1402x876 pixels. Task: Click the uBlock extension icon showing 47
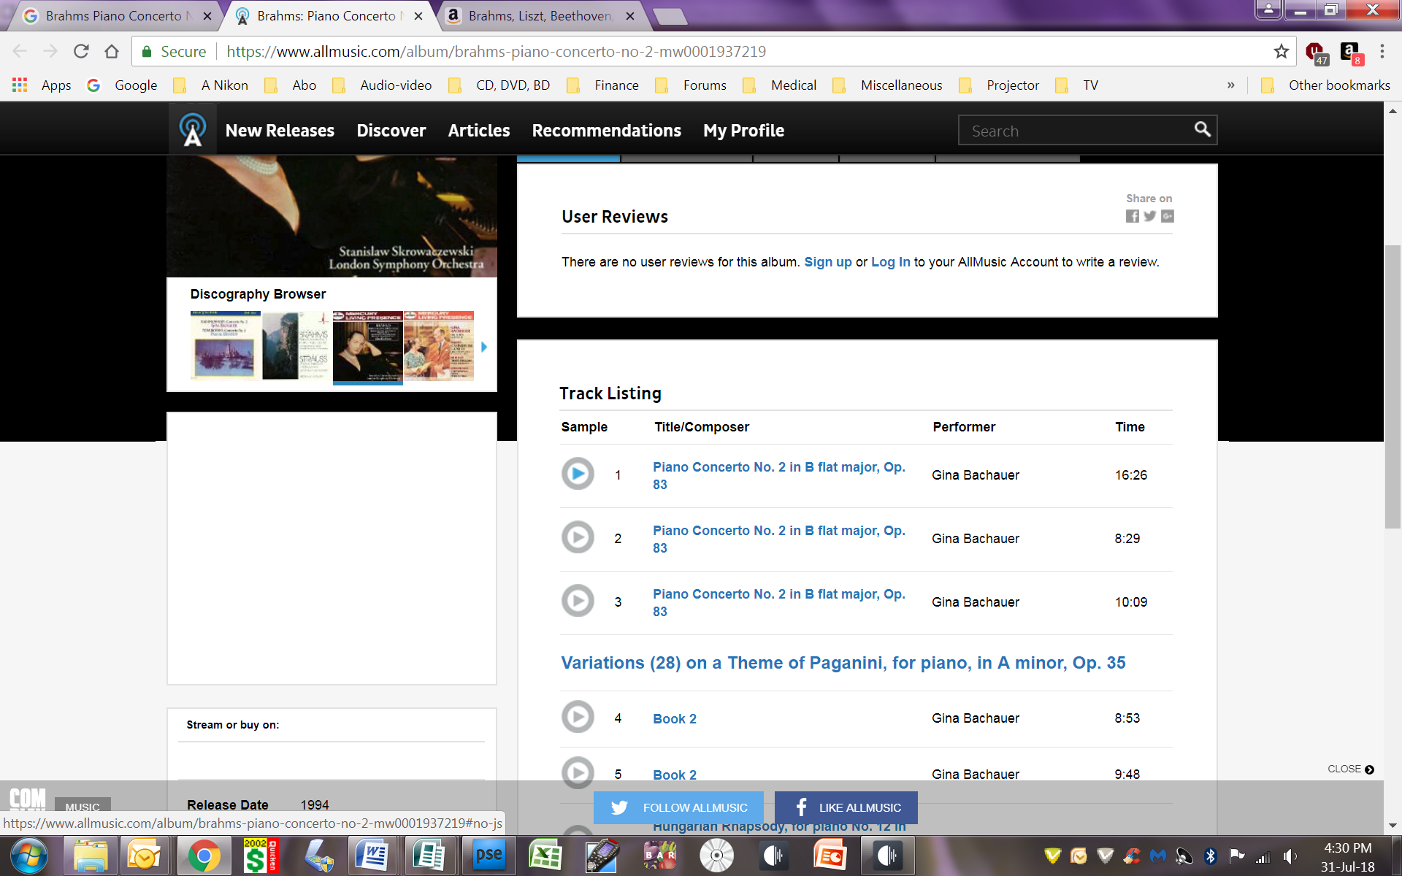pyautogui.click(x=1317, y=53)
